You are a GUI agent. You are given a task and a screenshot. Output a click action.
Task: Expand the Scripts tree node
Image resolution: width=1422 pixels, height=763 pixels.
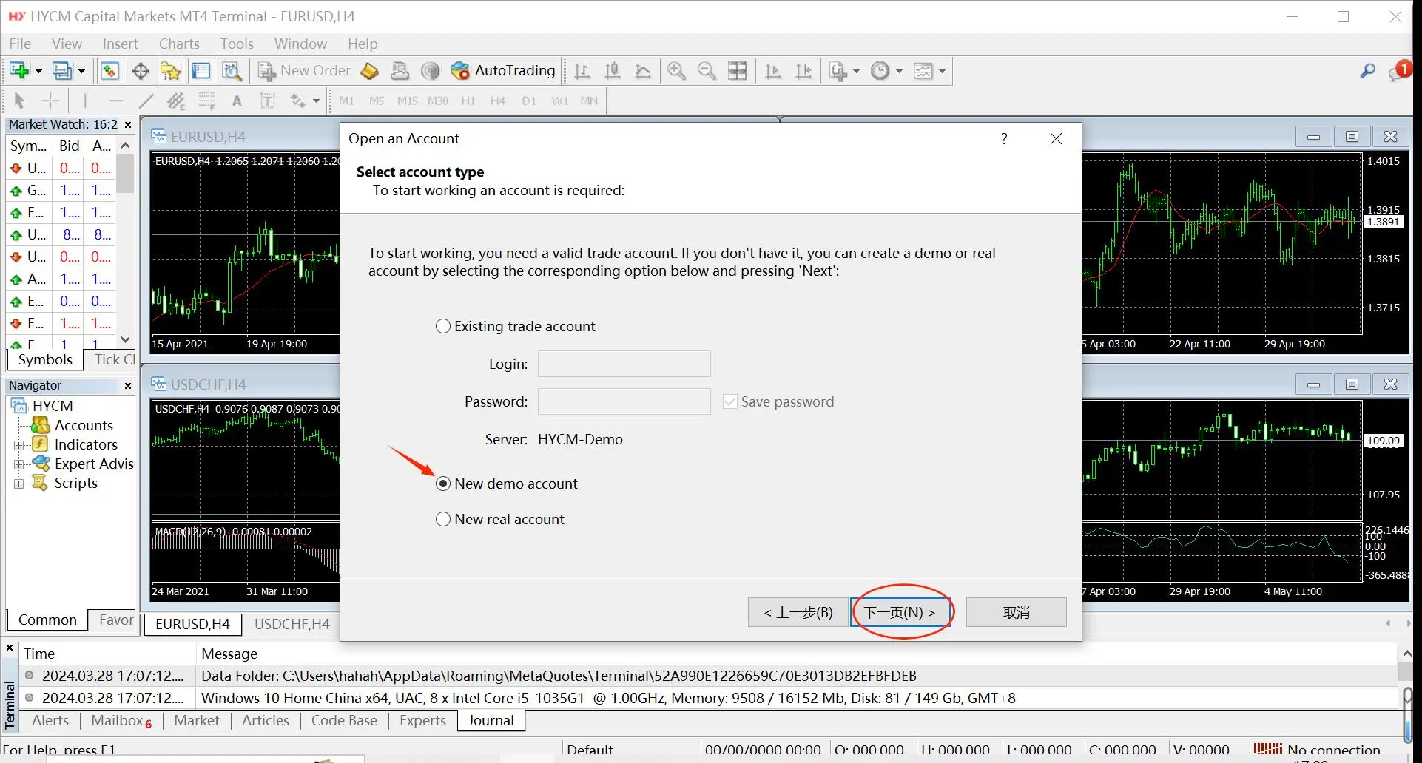point(18,484)
